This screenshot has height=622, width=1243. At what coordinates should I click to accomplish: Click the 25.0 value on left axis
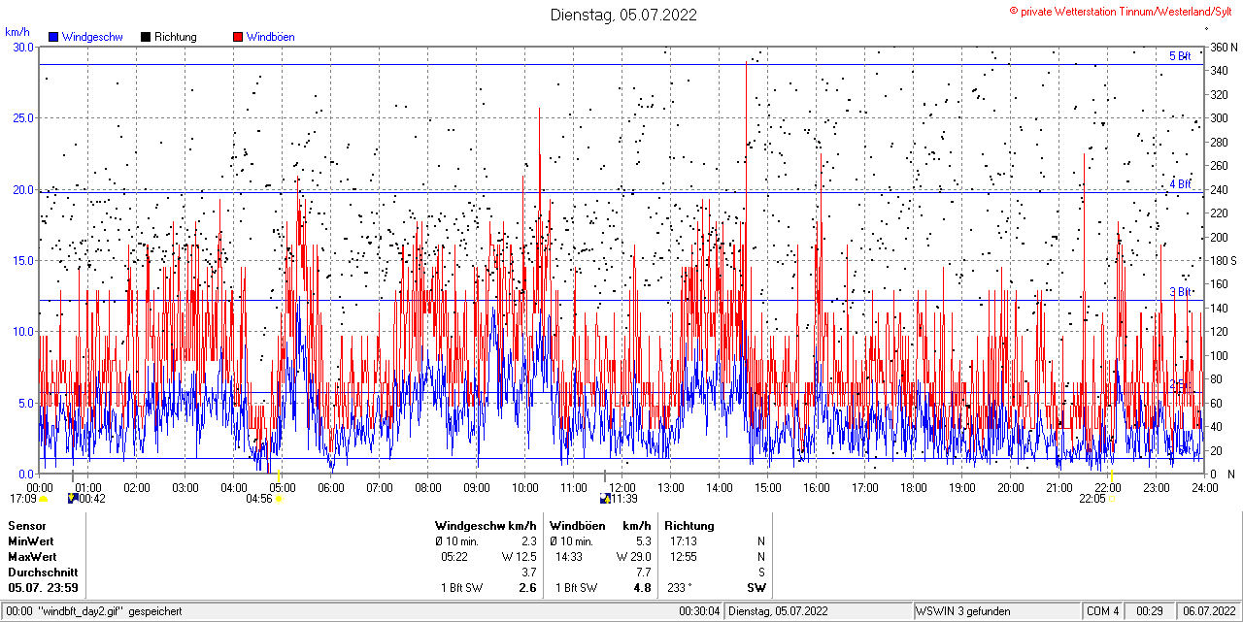tap(23, 117)
